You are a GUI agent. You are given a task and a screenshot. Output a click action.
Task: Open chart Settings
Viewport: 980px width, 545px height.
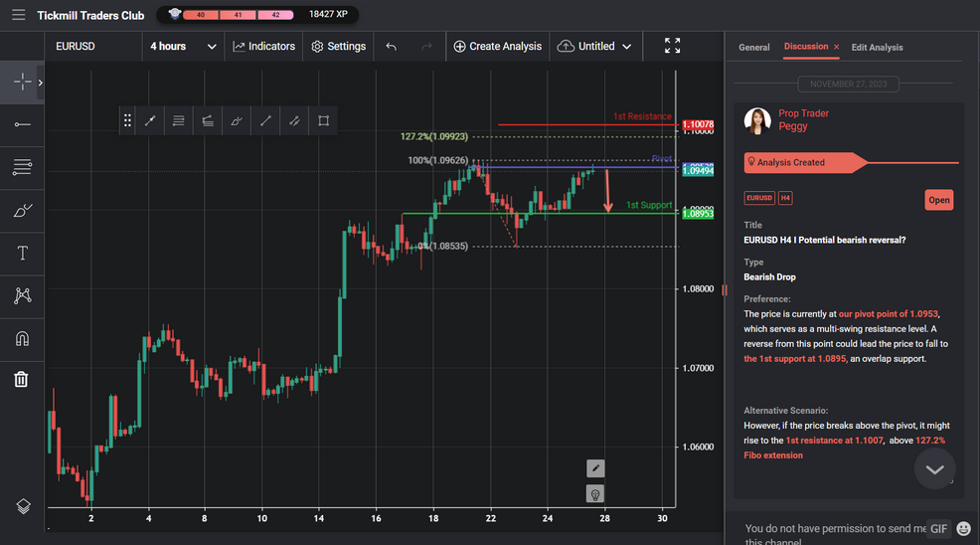(338, 47)
